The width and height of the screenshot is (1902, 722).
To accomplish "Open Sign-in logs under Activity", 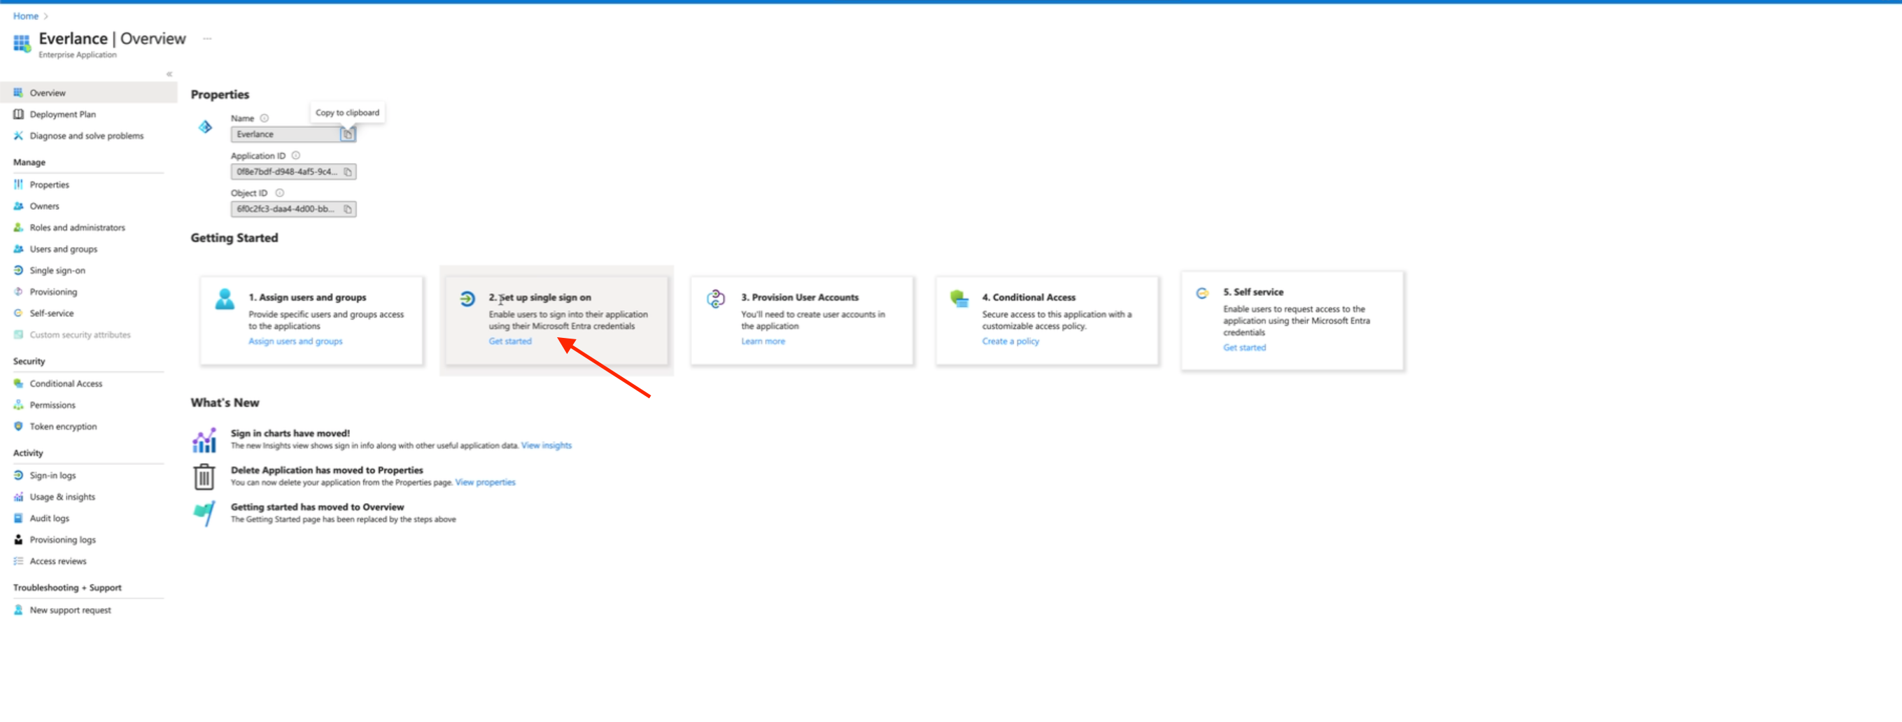I will (52, 475).
